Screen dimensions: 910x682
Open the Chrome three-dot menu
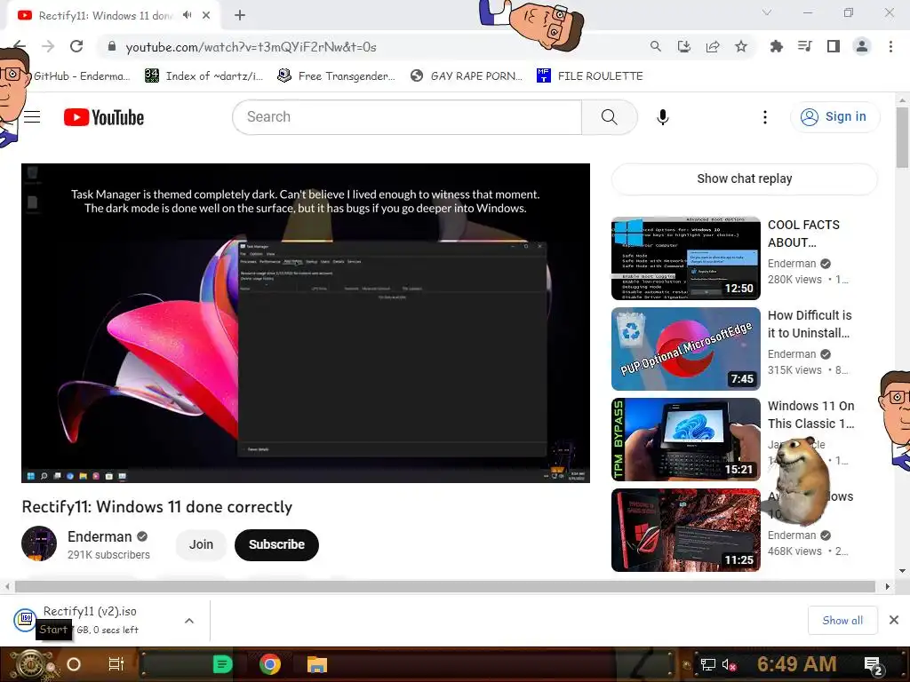tap(890, 46)
